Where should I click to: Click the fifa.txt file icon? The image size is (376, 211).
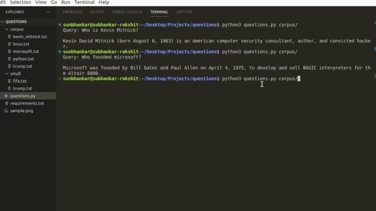click(x=9, y=81)
